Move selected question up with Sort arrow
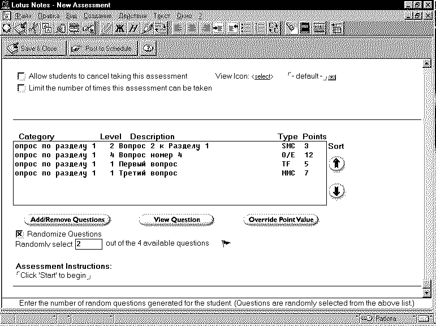436x326 pixels. coord(336,164)
